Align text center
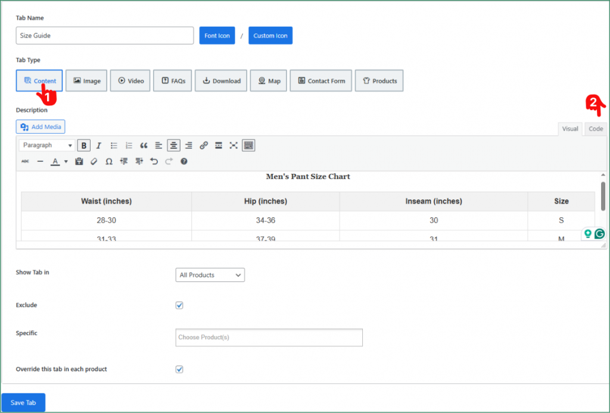The width and height of the screenshot is (610, 413). coord(173,145)
